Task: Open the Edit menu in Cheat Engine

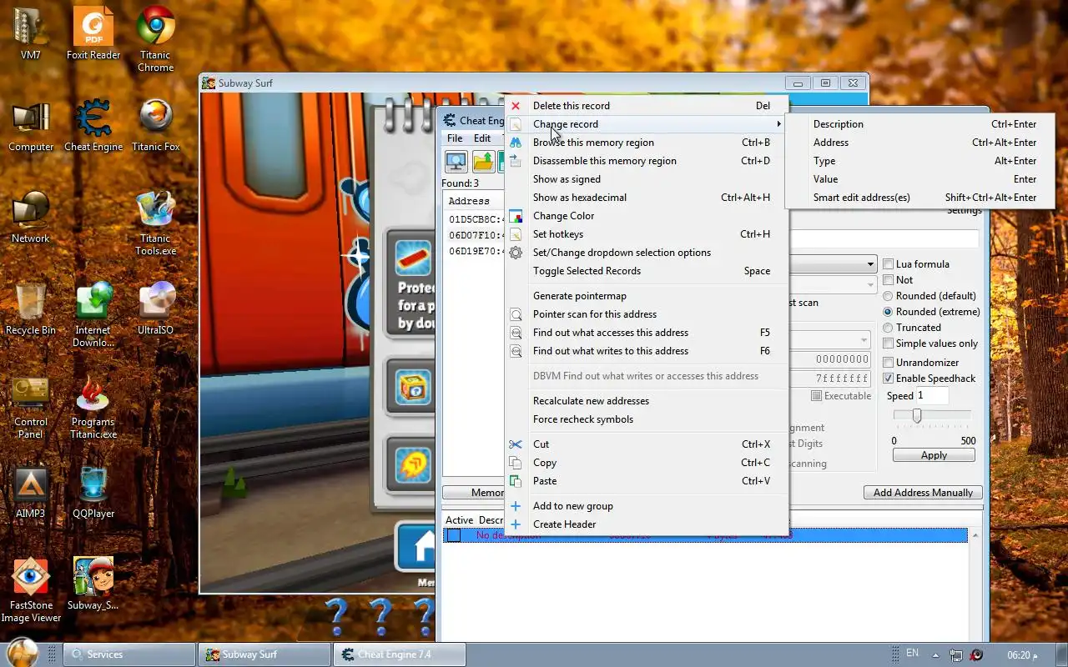Action: pos(482,138)
